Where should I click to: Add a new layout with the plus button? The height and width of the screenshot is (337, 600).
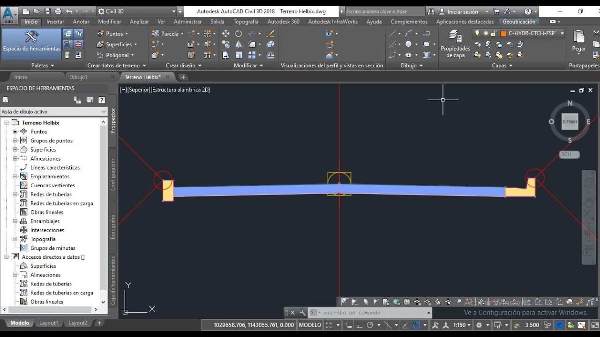pos(99,323)
